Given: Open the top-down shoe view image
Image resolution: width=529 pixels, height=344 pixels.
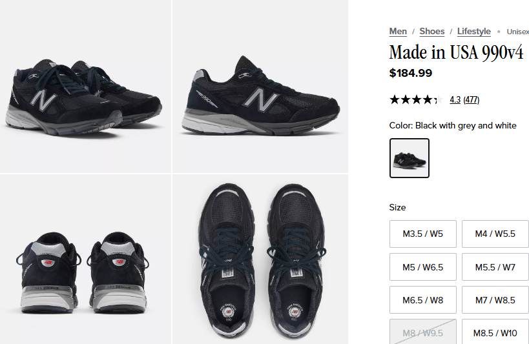Looking at the screenshot, I should 260,259.
